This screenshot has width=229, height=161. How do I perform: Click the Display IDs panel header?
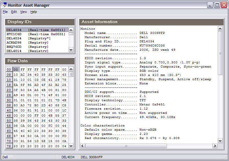[40, 22]
